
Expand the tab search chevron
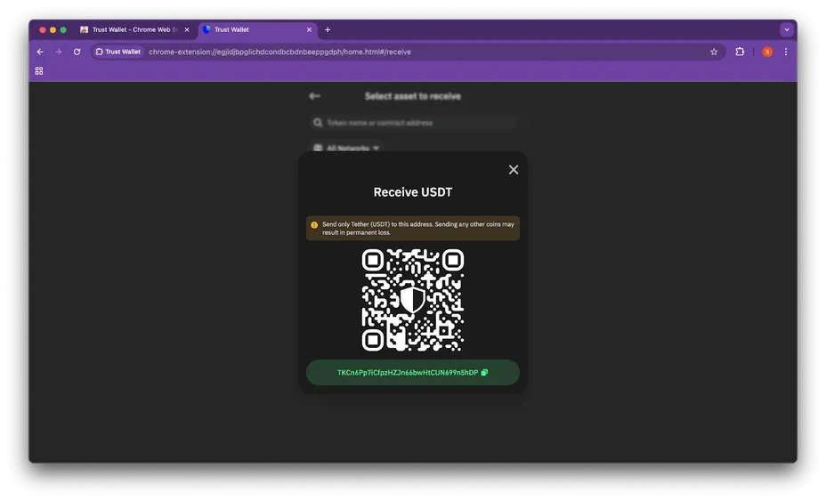click(787, 30)
